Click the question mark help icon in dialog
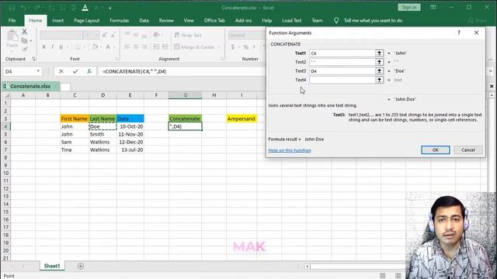Viewport: 497px width, 279px height. tap(459, 33)
